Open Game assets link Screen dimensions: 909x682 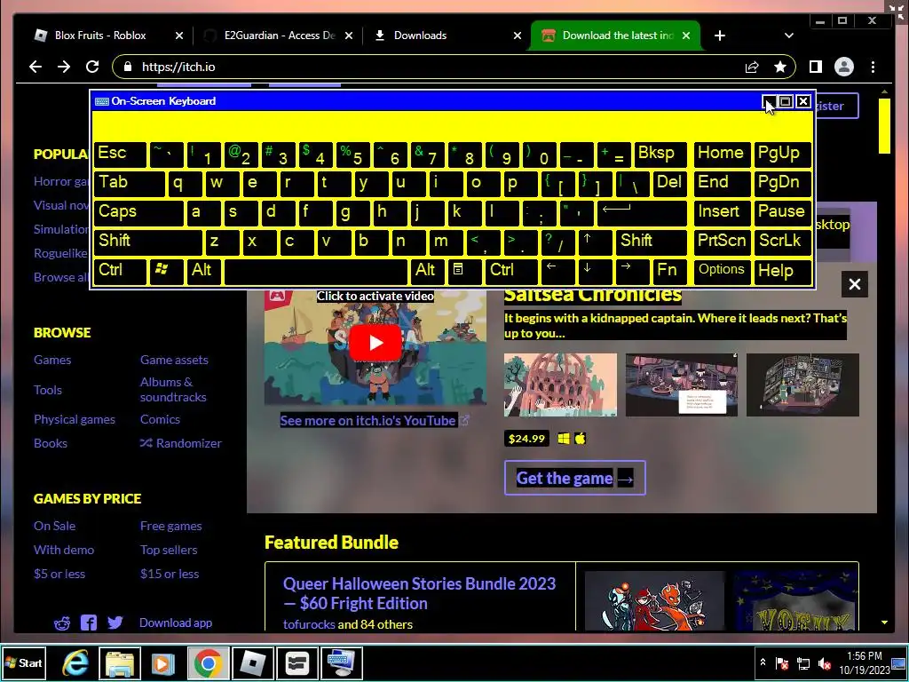174,360
